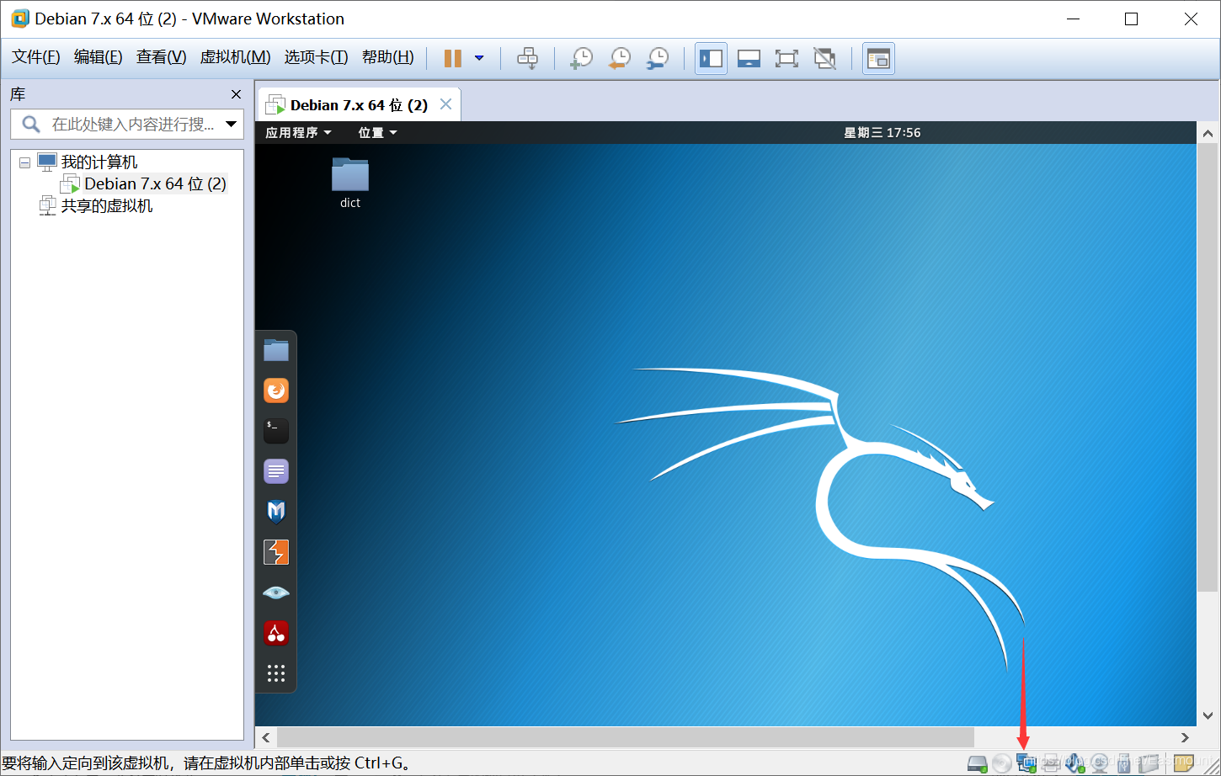Close the Debian 7.x 64 位 (2) tab
This screenshot has height=776, width=1221.
point(446,104)
